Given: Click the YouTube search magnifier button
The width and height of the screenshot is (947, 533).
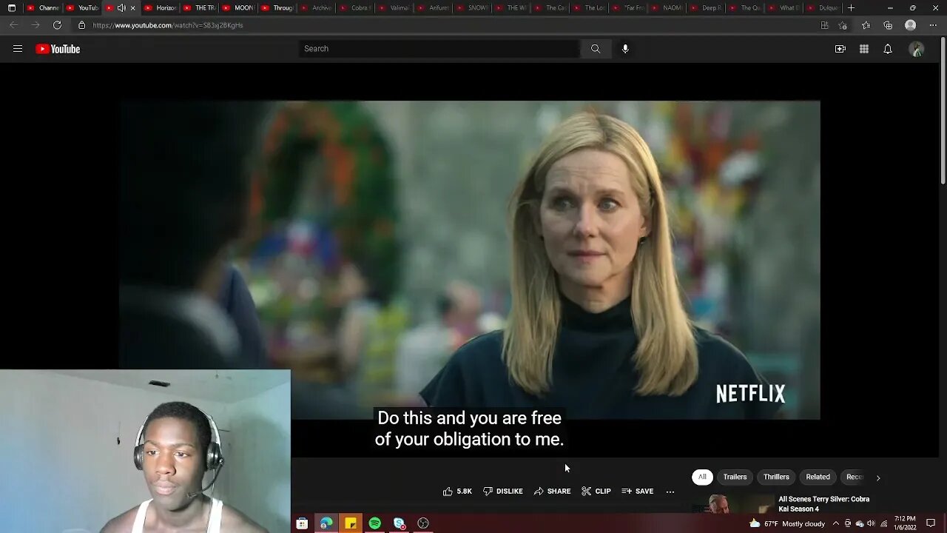Looking at the screenshot, I should (595, 49).
